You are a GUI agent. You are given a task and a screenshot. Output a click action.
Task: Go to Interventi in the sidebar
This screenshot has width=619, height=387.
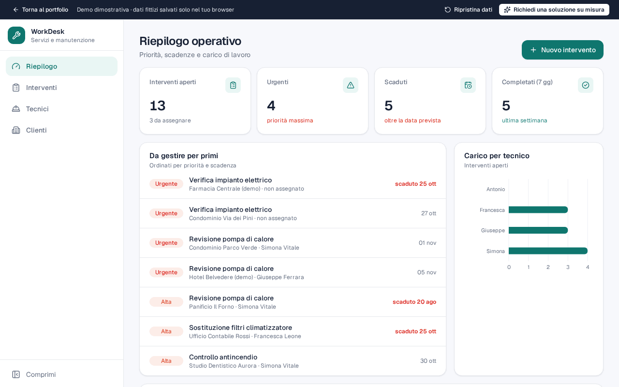pos(61,88)
